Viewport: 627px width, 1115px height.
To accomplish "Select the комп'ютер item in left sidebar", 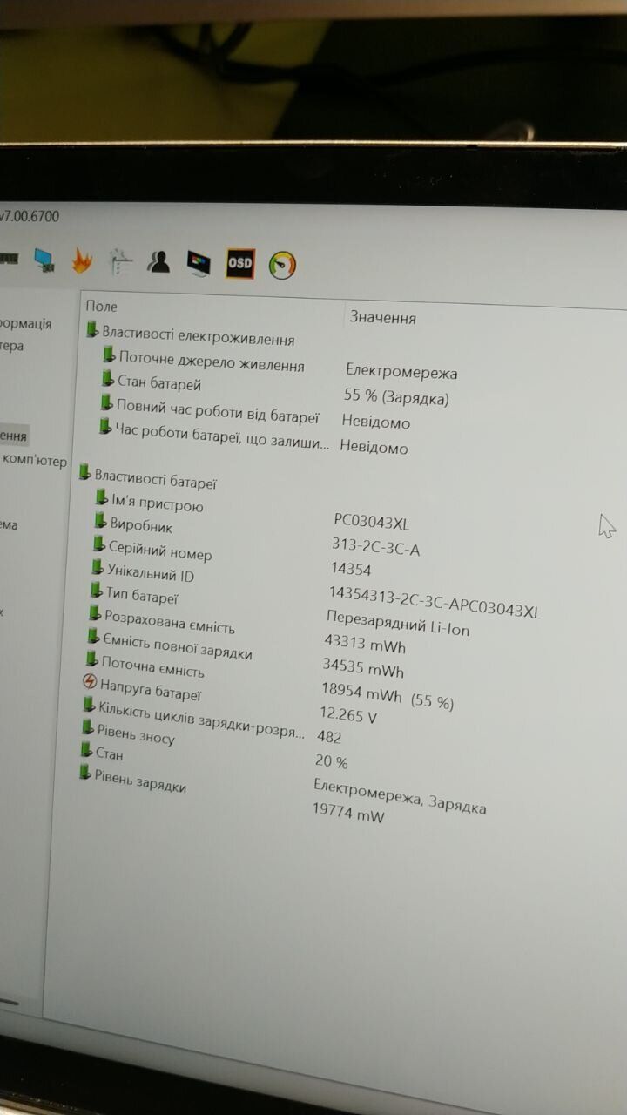I will [35, 461].
